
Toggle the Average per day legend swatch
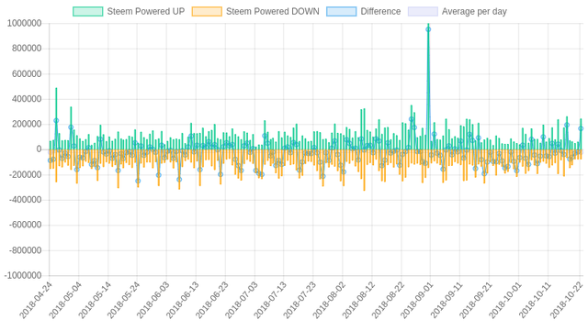(423, 12)
